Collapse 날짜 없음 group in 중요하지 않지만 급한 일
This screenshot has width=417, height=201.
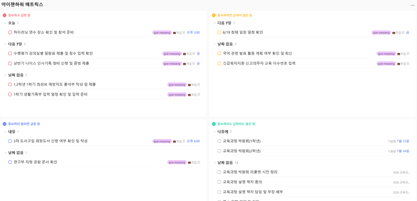tap(5, 153)
